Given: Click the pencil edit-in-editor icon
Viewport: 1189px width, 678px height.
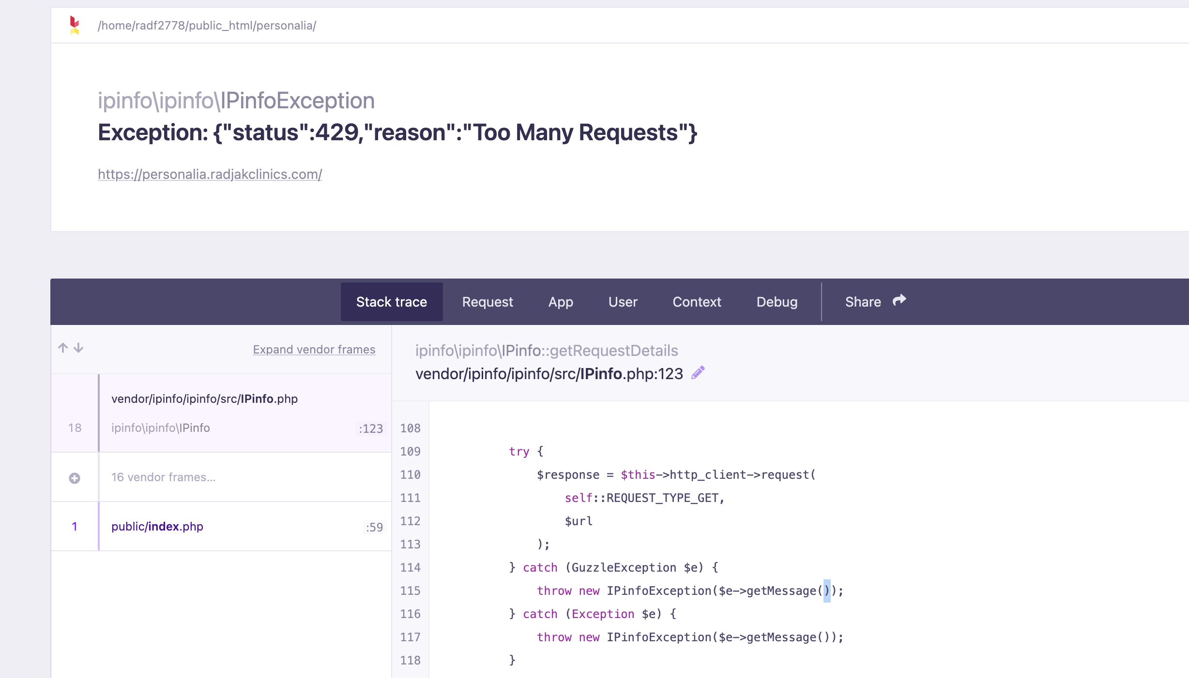Looking at the screenshot, I should [x=698, y=373].
